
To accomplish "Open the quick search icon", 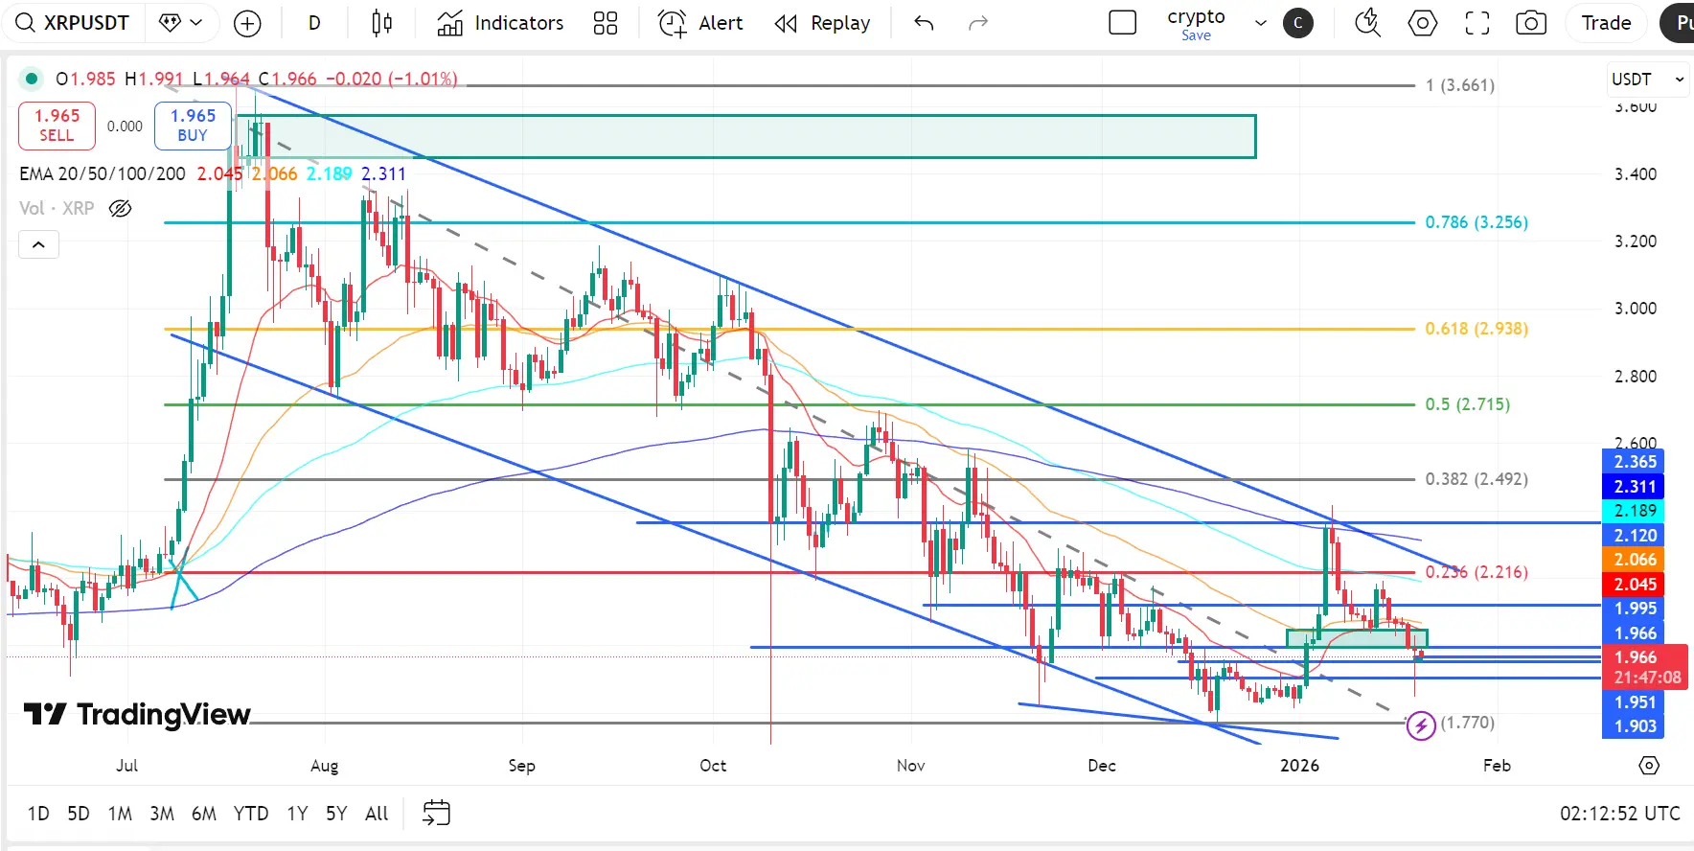I will pyautogui.click(x=1367, y=23).
